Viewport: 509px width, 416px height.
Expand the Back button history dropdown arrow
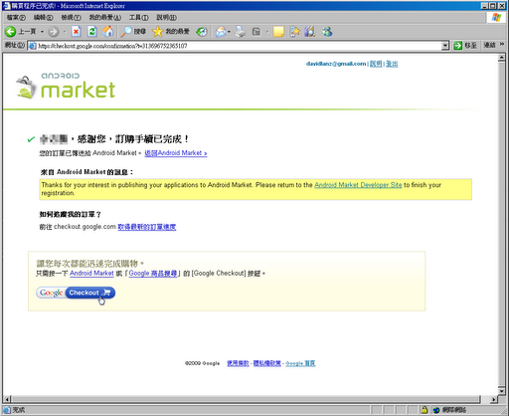pos(42,32)
